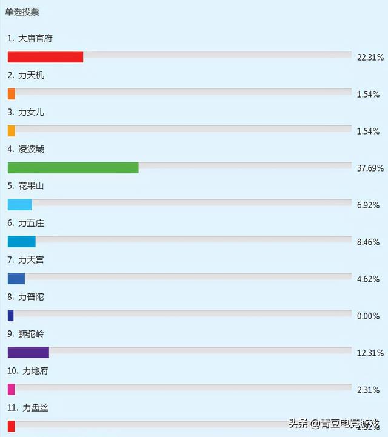Click the yellow 力女儿 bar
The height and width of the screenshot is (437, 388).
(x=12, y=131)
